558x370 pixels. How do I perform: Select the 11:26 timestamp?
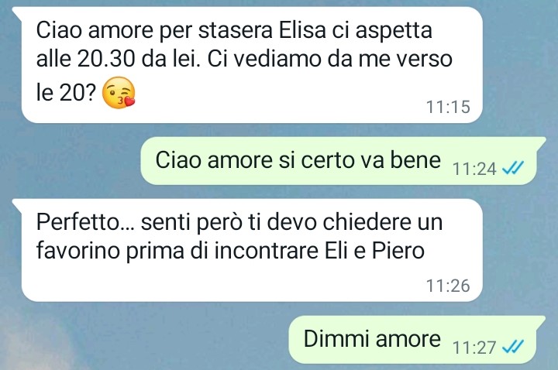tap(448, 286)
